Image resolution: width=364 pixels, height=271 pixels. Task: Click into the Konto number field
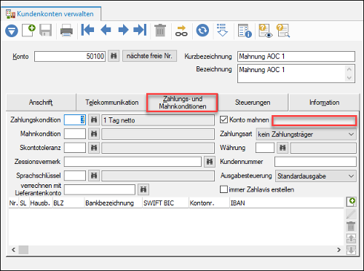click(x=70, y=56)
